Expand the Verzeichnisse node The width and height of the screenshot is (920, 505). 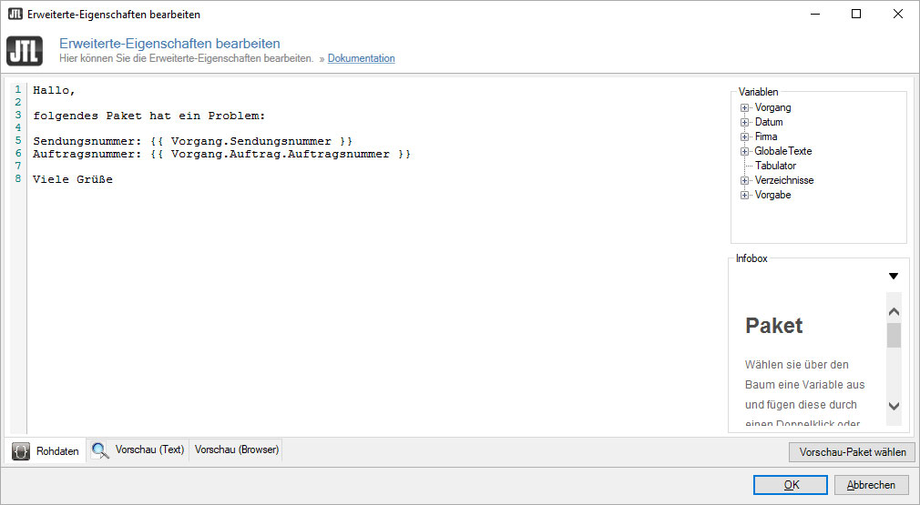(745, 181)
